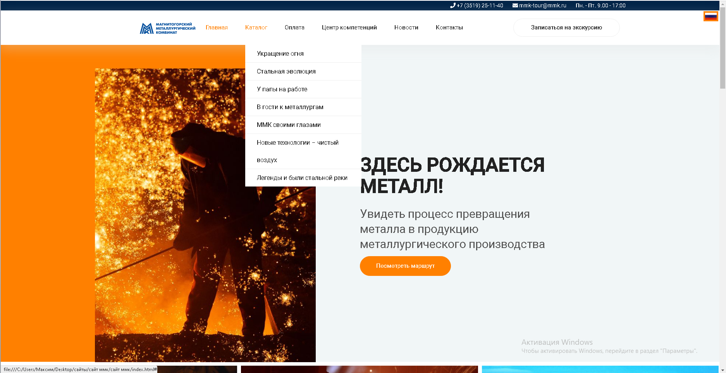
Task: Click the MMK company logo
Action: [167, 28]
